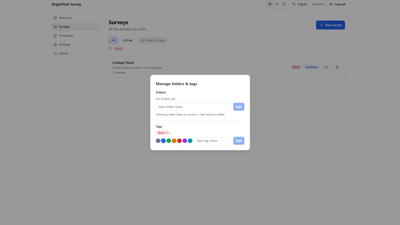This screenshot has height=225, width=400.
Task: Switch to light theme sun icon
Action: pyautogui.click(x=270, y=4)
